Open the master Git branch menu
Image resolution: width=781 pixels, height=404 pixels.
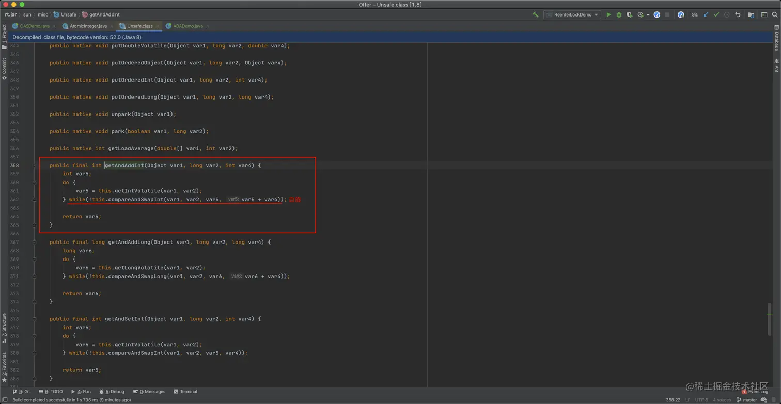tap(746, 400)
